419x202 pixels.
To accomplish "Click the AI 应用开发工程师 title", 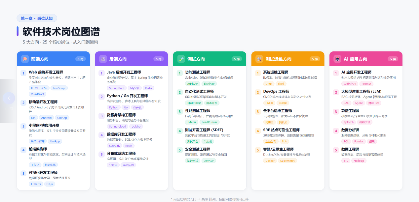I will click(357, 72).
